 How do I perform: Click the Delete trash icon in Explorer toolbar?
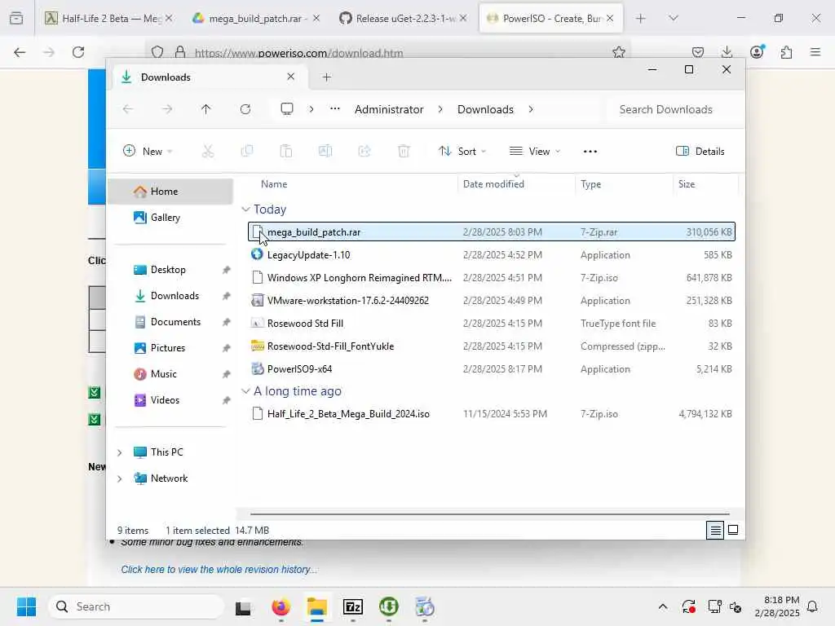click(404, 151)
